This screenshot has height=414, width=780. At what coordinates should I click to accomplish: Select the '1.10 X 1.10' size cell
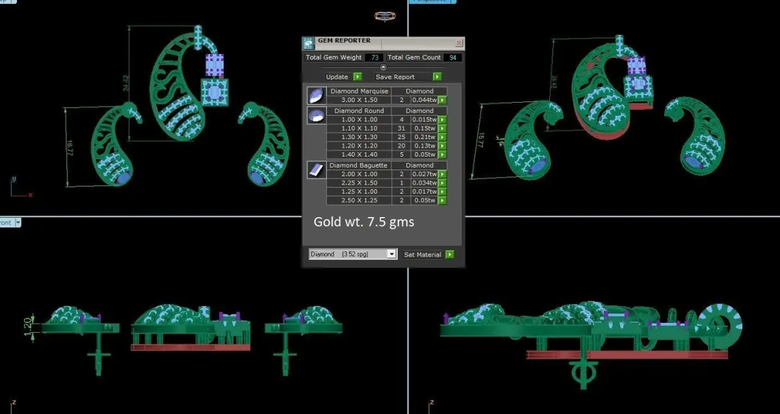359,129
